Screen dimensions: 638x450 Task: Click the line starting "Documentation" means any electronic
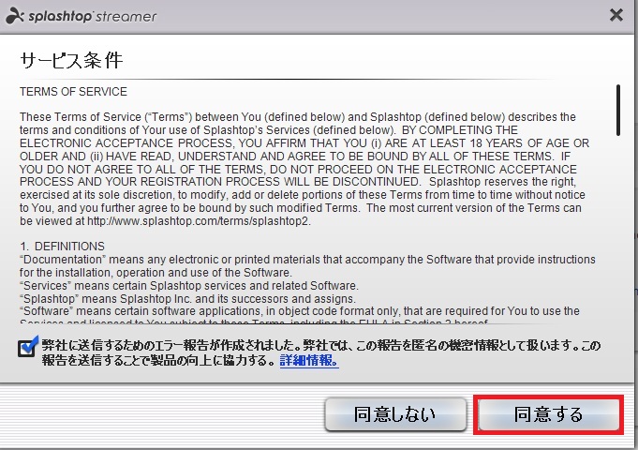tap(307, 260)
